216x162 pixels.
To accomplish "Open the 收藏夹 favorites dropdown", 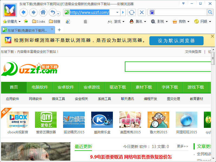I will point(12,21).
